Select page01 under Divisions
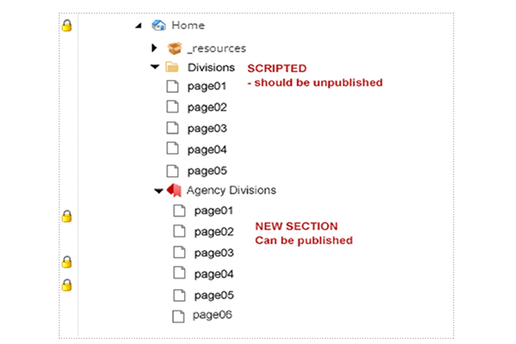Viewport: 516px width, 344px height. point(206,87)
